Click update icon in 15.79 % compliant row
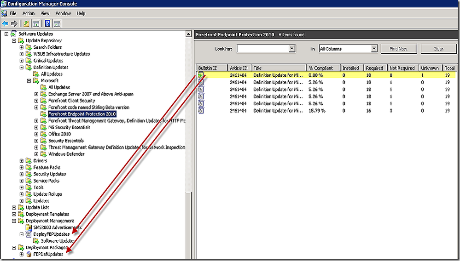The height and width of the screenshot is (261, 460). pos(201,111)
